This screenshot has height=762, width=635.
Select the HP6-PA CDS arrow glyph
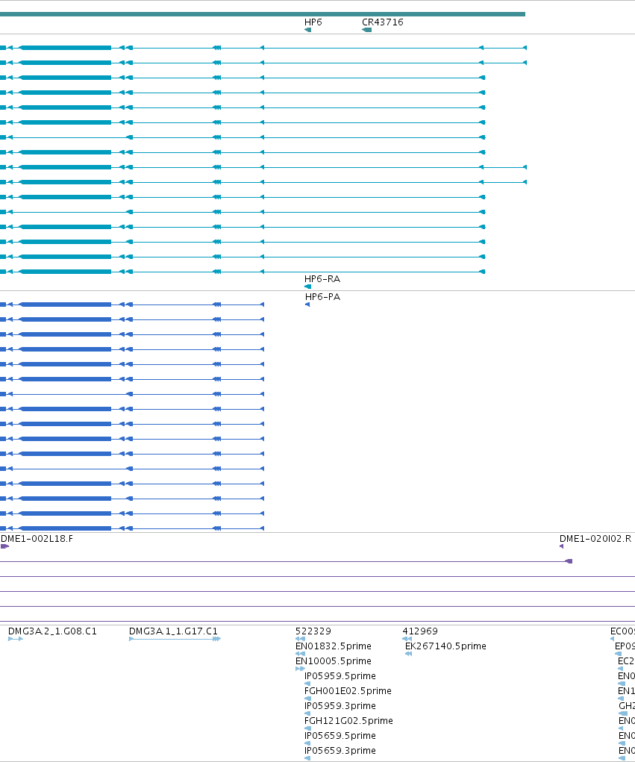pos(307,305)
